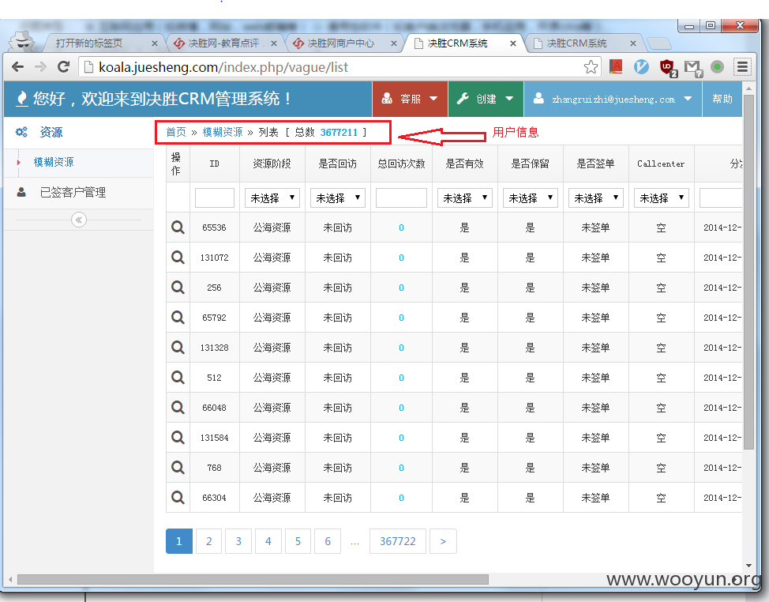View details of row ID 131328

tap(178, 348)
